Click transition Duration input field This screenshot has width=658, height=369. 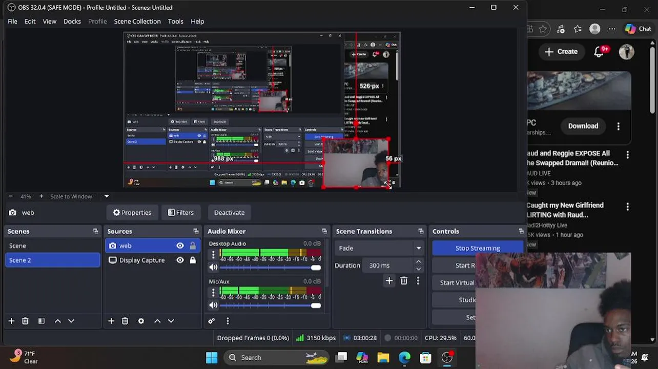[x=388, y=265]
